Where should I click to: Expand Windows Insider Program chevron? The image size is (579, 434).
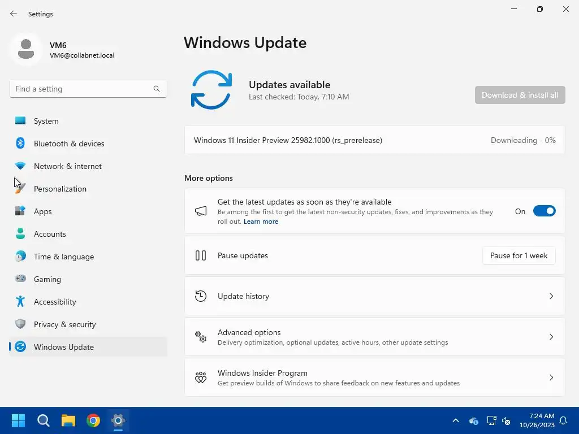(551, 377)
